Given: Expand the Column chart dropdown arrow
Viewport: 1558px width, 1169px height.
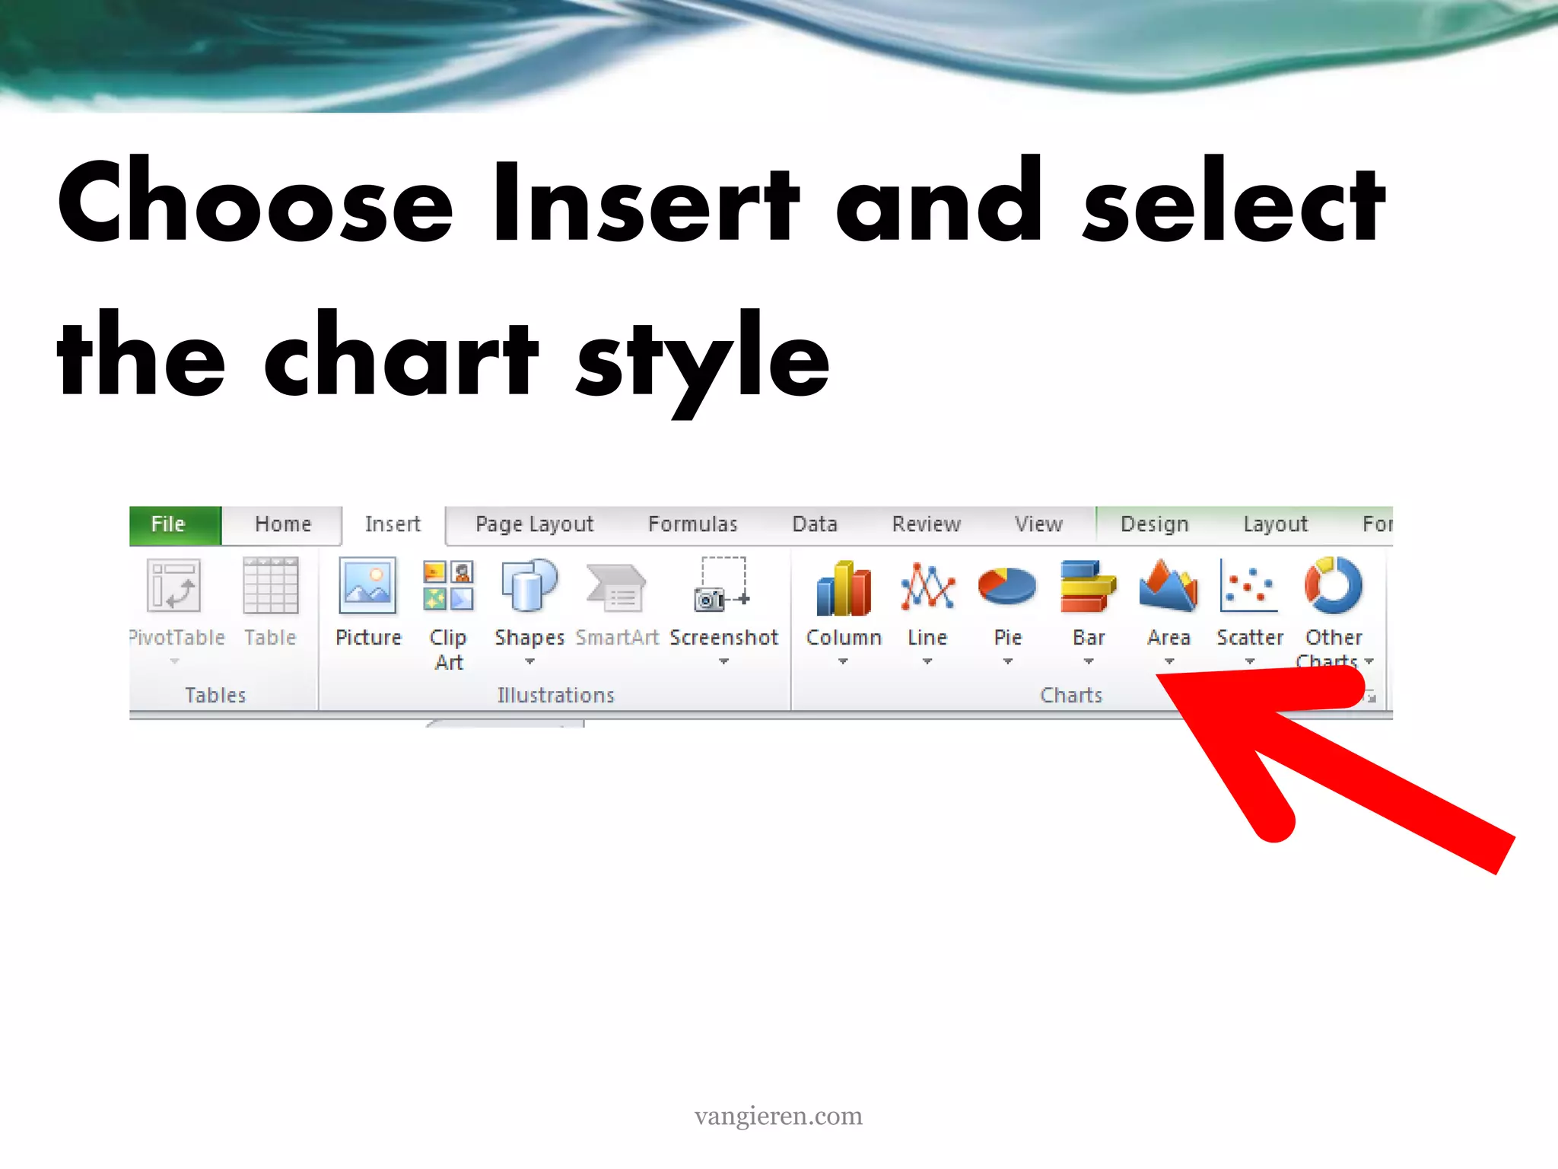Looking at the screenshot, I should tap(843, 661).
